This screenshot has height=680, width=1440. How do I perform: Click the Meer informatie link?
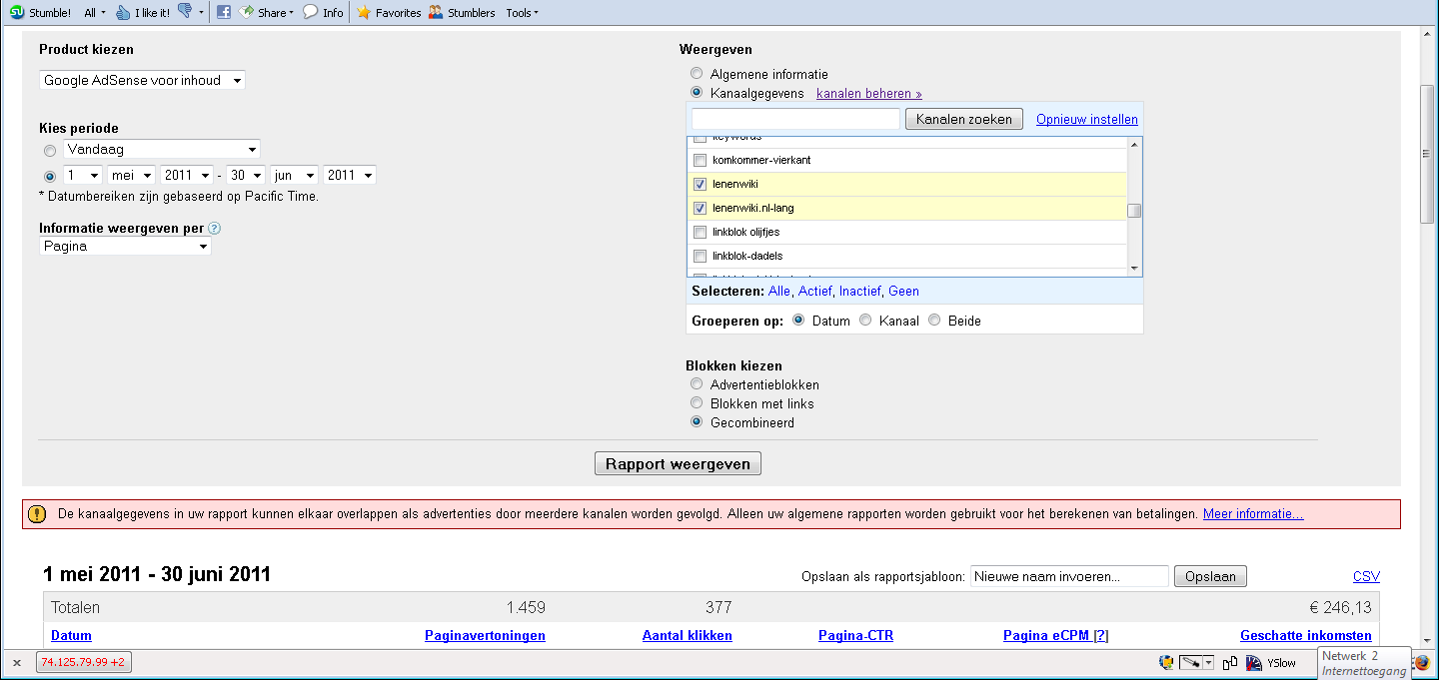pyautogui.click(x=1253, y=514)
